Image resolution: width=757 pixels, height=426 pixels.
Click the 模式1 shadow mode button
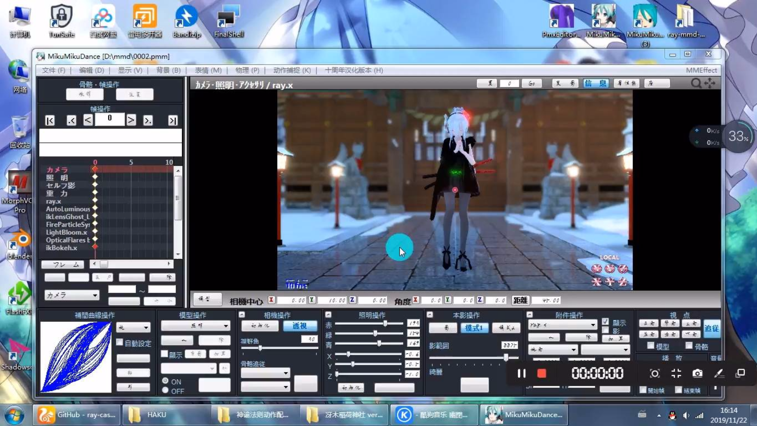tap(474, 328)
